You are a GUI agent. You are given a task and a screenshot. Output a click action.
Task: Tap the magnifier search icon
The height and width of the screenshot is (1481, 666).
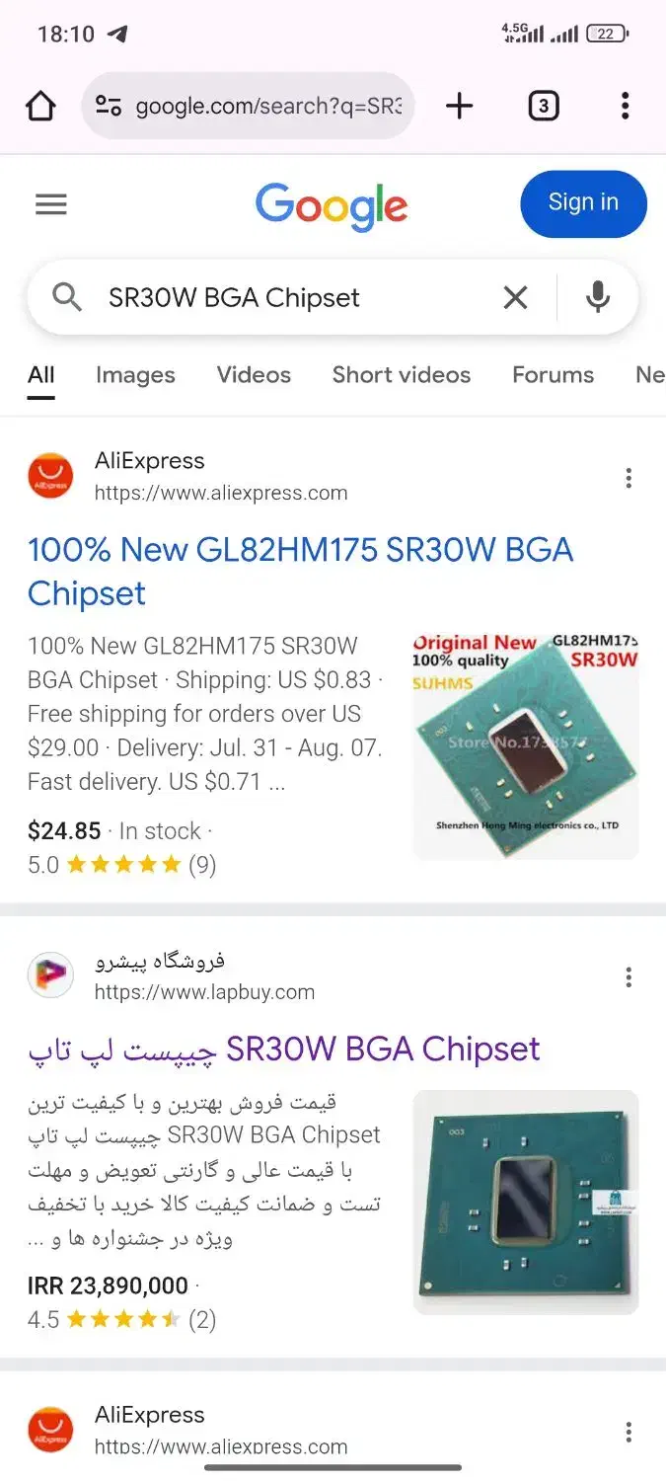tap(67, 297)
